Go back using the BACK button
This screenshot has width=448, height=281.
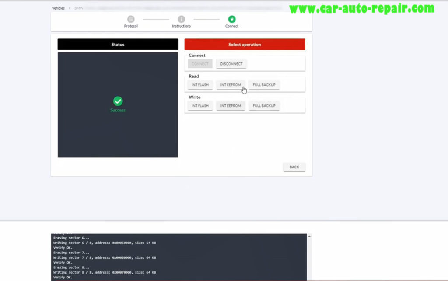pyautogui.click(x=294, y=167)
